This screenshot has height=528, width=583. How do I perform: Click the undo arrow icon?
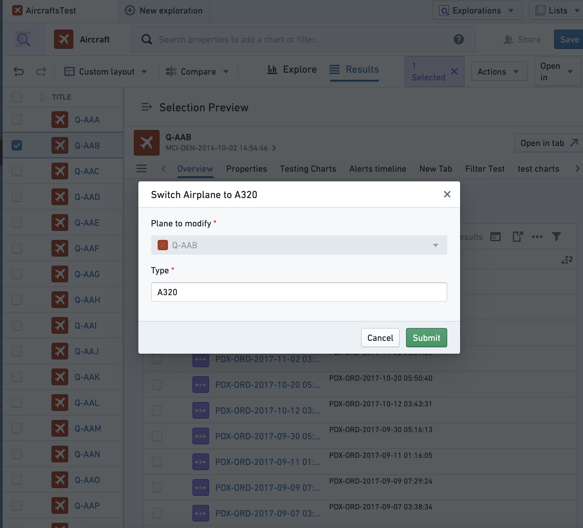[x=19, y=71]
